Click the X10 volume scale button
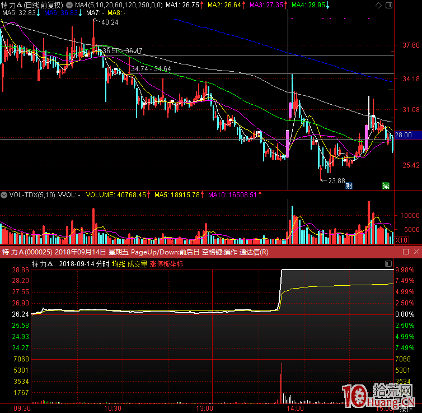This screenshot has height=413, width=422. 401,240
